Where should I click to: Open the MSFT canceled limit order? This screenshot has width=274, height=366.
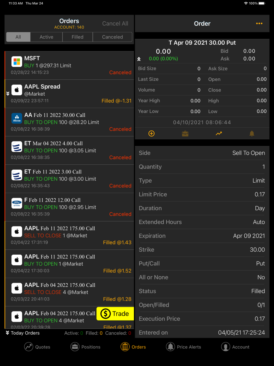click(x=69, y=65)
